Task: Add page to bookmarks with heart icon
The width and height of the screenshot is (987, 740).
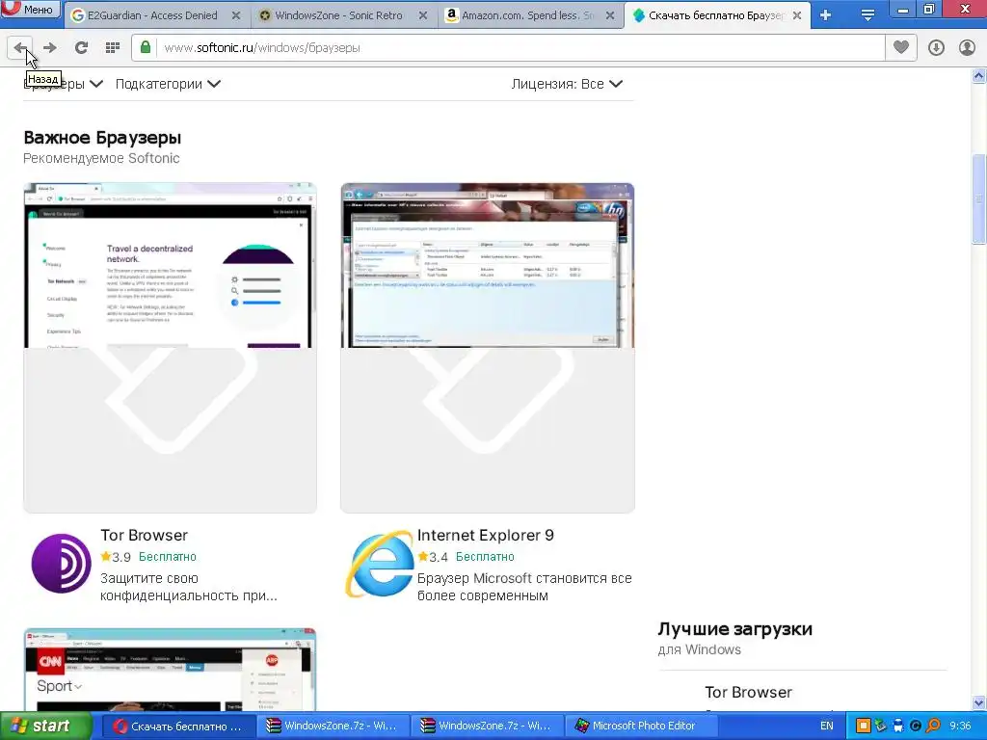Action: pos(901,47)
